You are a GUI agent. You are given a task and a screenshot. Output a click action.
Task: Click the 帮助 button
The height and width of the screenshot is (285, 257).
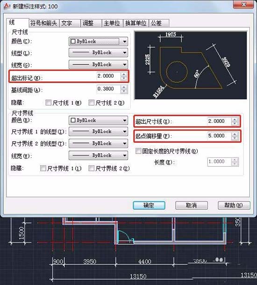point(234,206)
